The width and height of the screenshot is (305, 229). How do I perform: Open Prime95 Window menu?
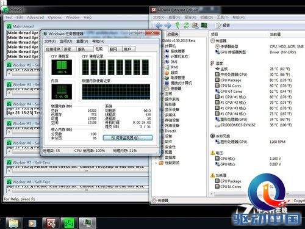[73, 18]
